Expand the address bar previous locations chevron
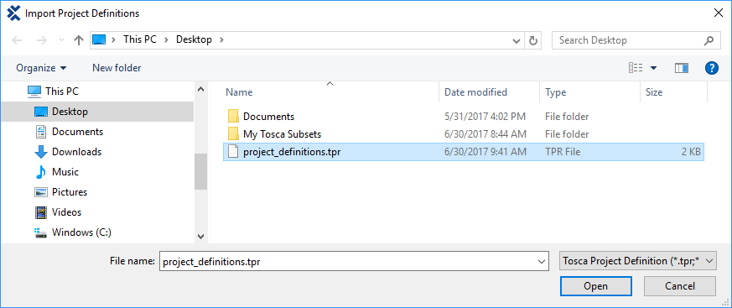 tap(517, 40)
